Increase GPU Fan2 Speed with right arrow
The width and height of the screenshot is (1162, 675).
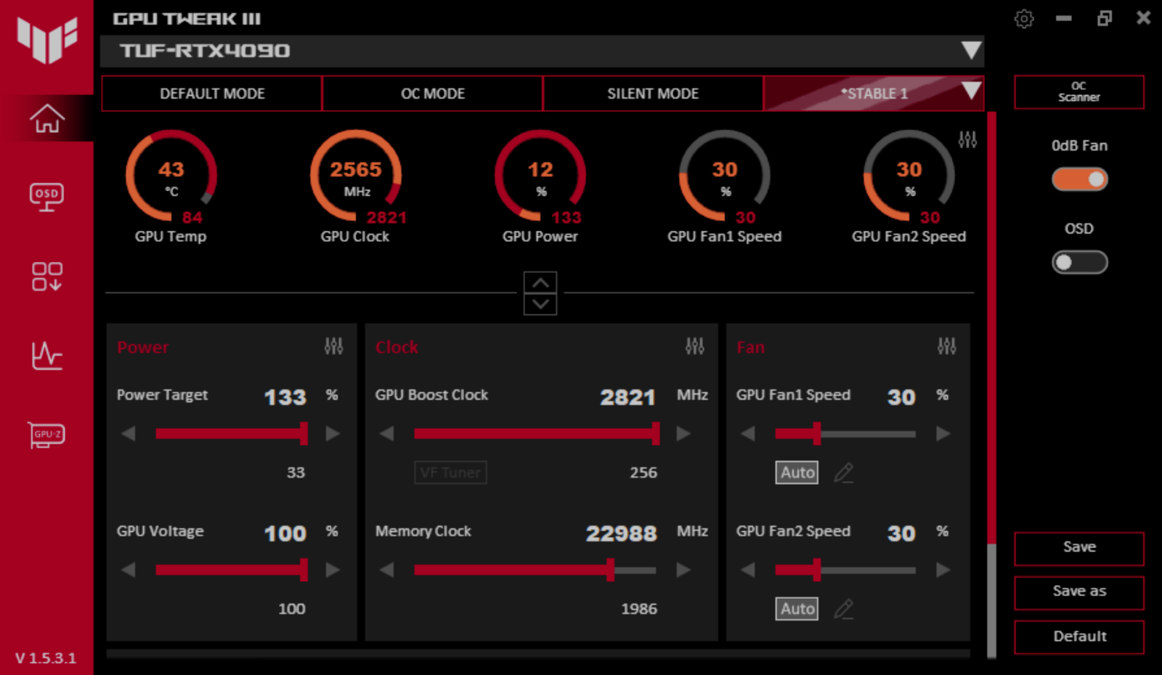(943, 570)
